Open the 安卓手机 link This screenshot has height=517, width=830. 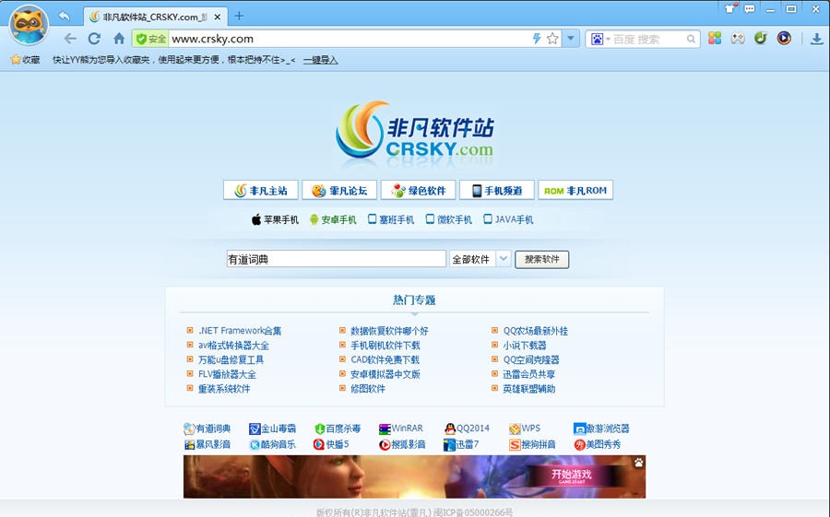coord(333,219)
